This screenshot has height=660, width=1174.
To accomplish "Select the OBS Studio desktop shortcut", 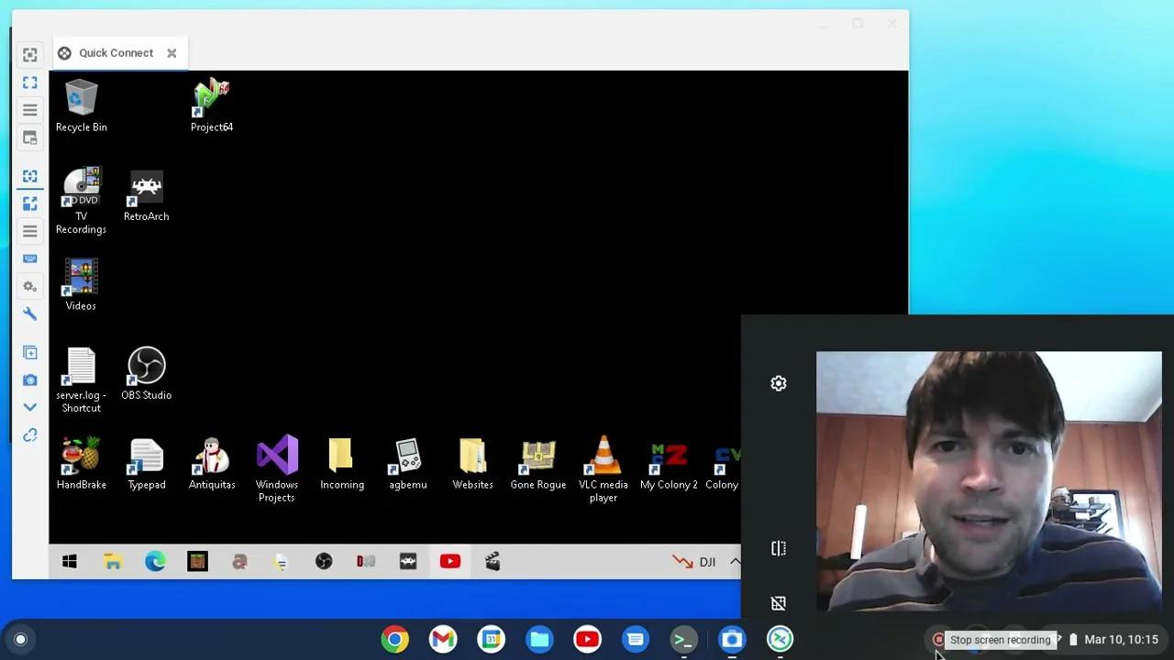I will tap(147, 374).
